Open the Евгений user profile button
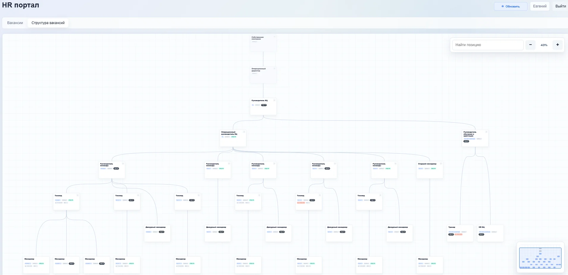Image resolution: width=568 pixels, height=275 pixels. [540, 6]
